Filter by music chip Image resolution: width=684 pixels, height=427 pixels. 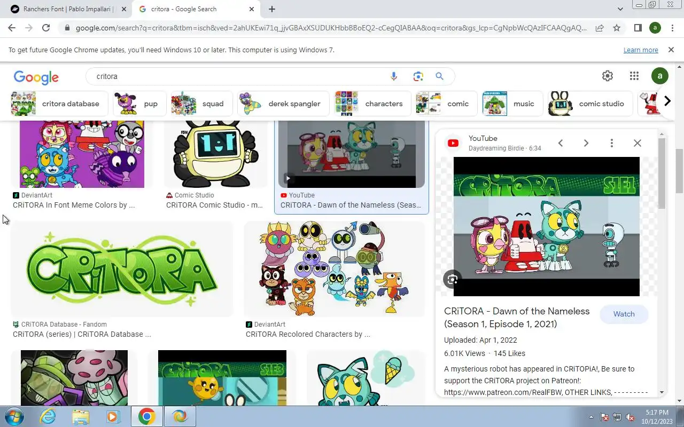pyautogui.click(x=512, y=104)
